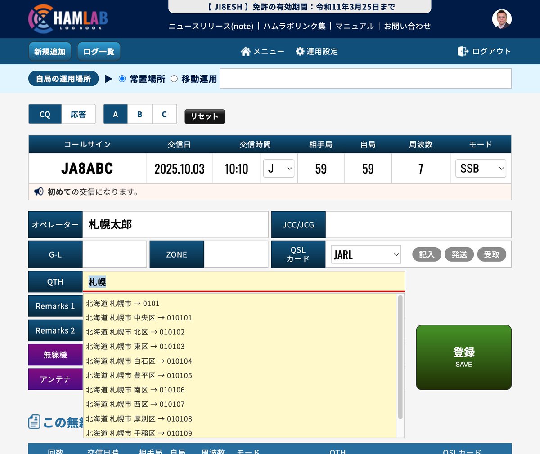Open the SSB mode dropdown
The width and height of the screenshot is (540, 454).
[x=481, y=169]
